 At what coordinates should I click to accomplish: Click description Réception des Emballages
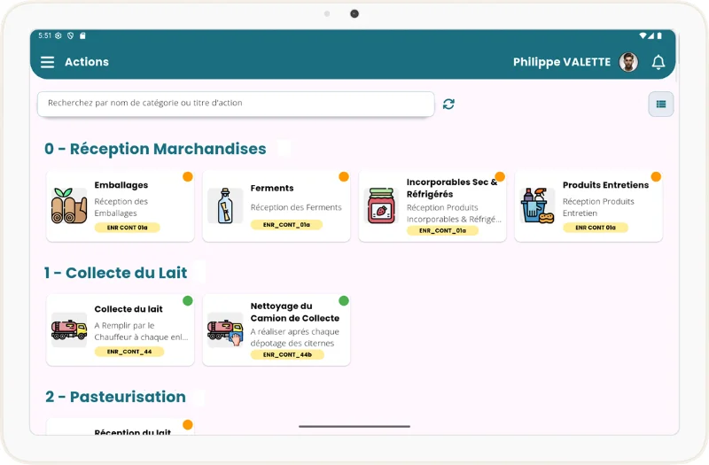coord(121,207)
